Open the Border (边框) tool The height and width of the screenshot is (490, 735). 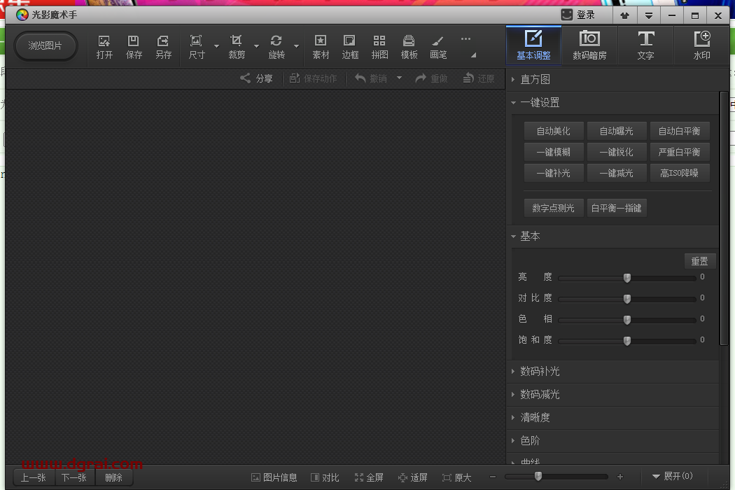[350, 46]
